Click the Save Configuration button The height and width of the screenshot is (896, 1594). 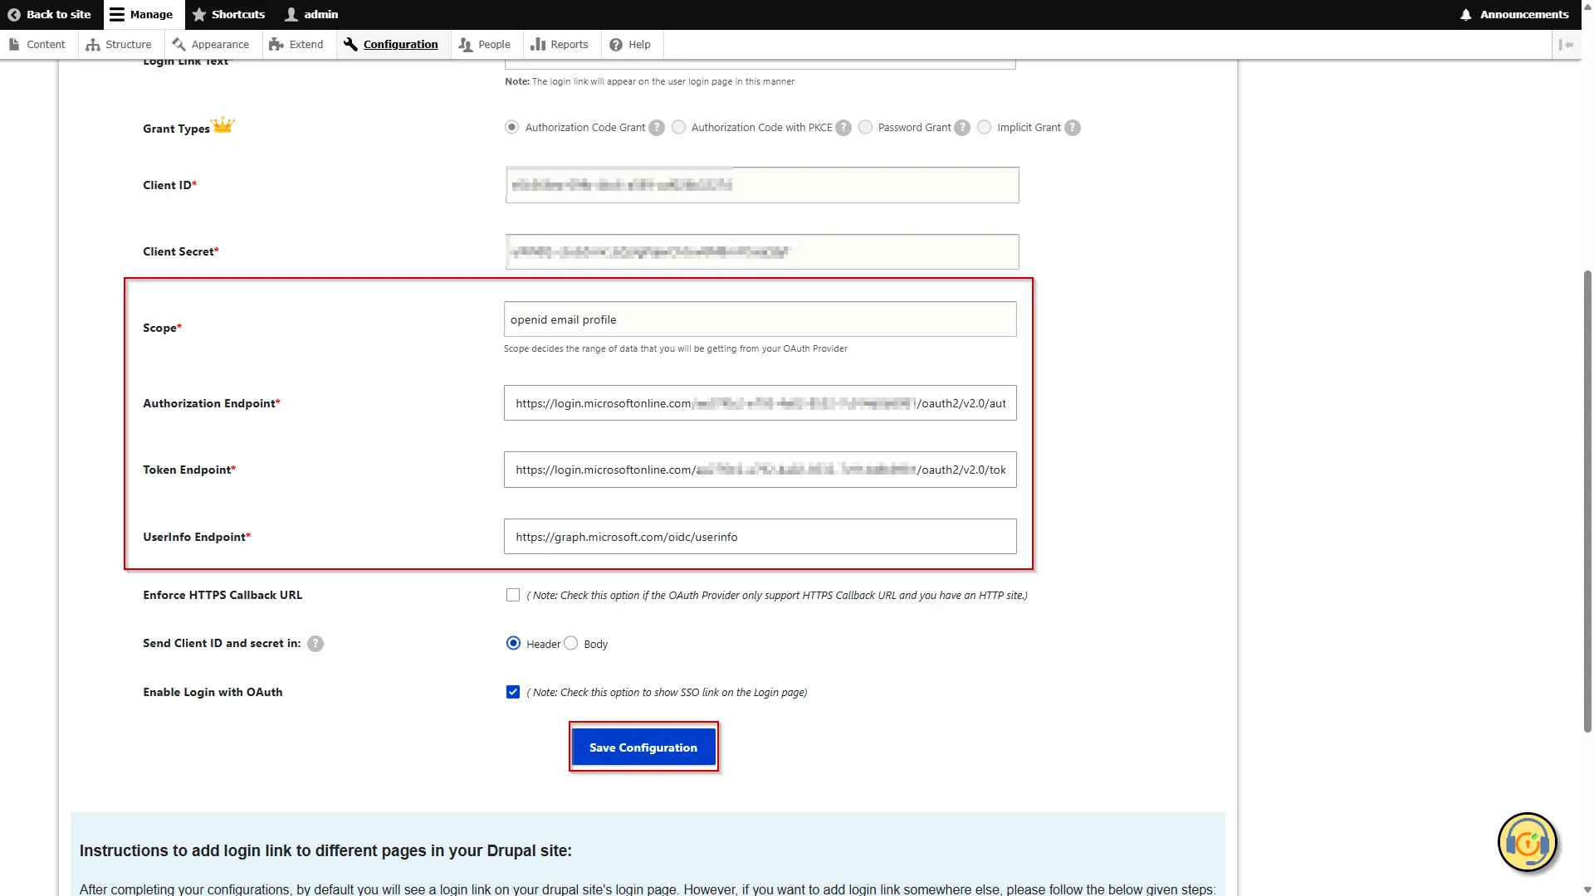point(643,747)
